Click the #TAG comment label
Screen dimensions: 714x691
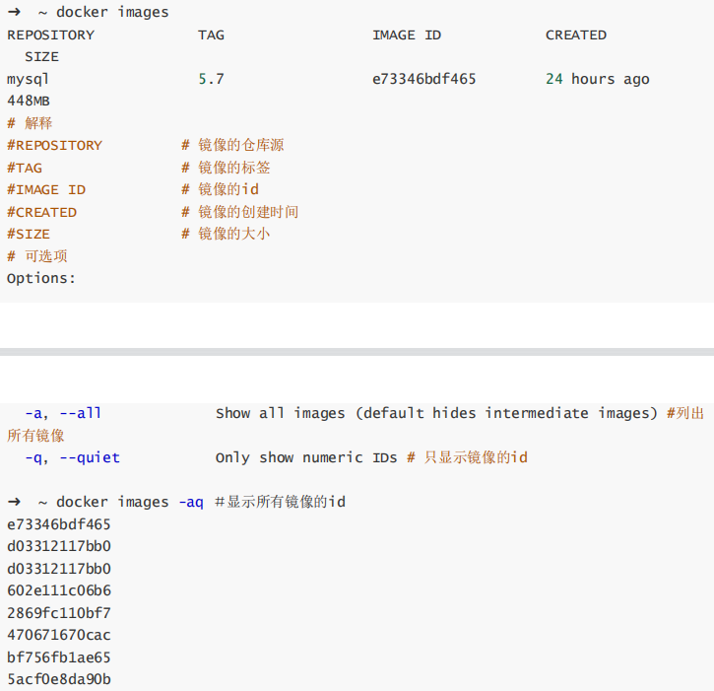pos(25,168)
